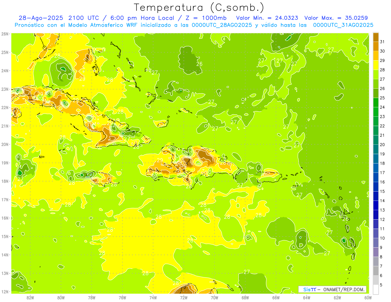The image size is (391, 302).
Task: Click the 62W longitude axis label
Action: [337, 297]
